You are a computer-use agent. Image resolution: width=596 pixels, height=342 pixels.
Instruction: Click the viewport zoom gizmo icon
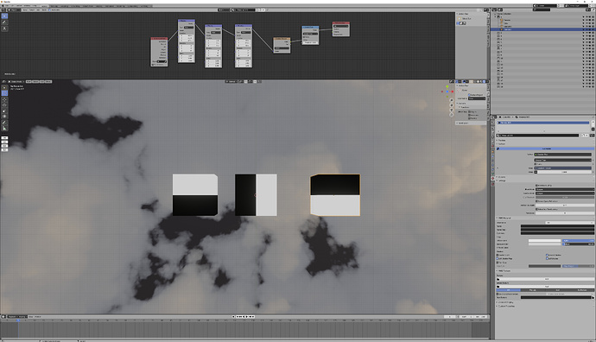452,100
